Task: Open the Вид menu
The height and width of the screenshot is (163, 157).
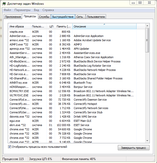Action: point(36,10)
